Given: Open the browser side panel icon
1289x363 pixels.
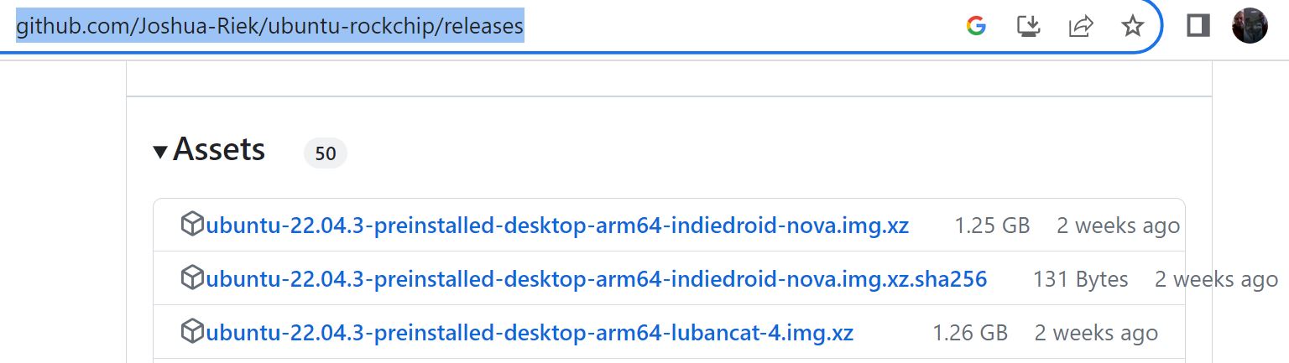Looking at the screenshot, I should (x=1198, y=27).
